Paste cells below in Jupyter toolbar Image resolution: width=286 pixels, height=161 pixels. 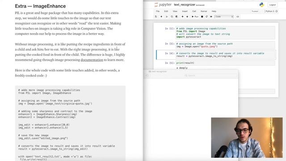click(x=177, y=17)
